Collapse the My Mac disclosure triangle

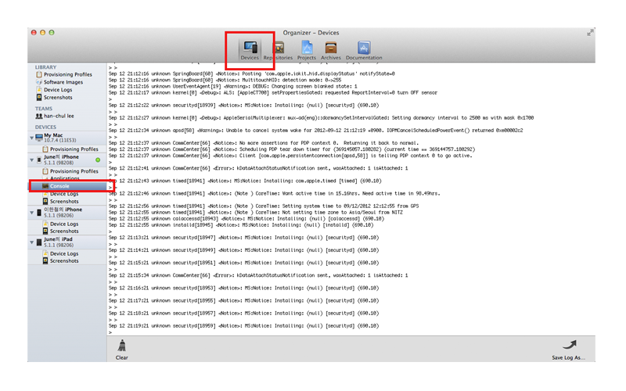(x=31, y=138)
